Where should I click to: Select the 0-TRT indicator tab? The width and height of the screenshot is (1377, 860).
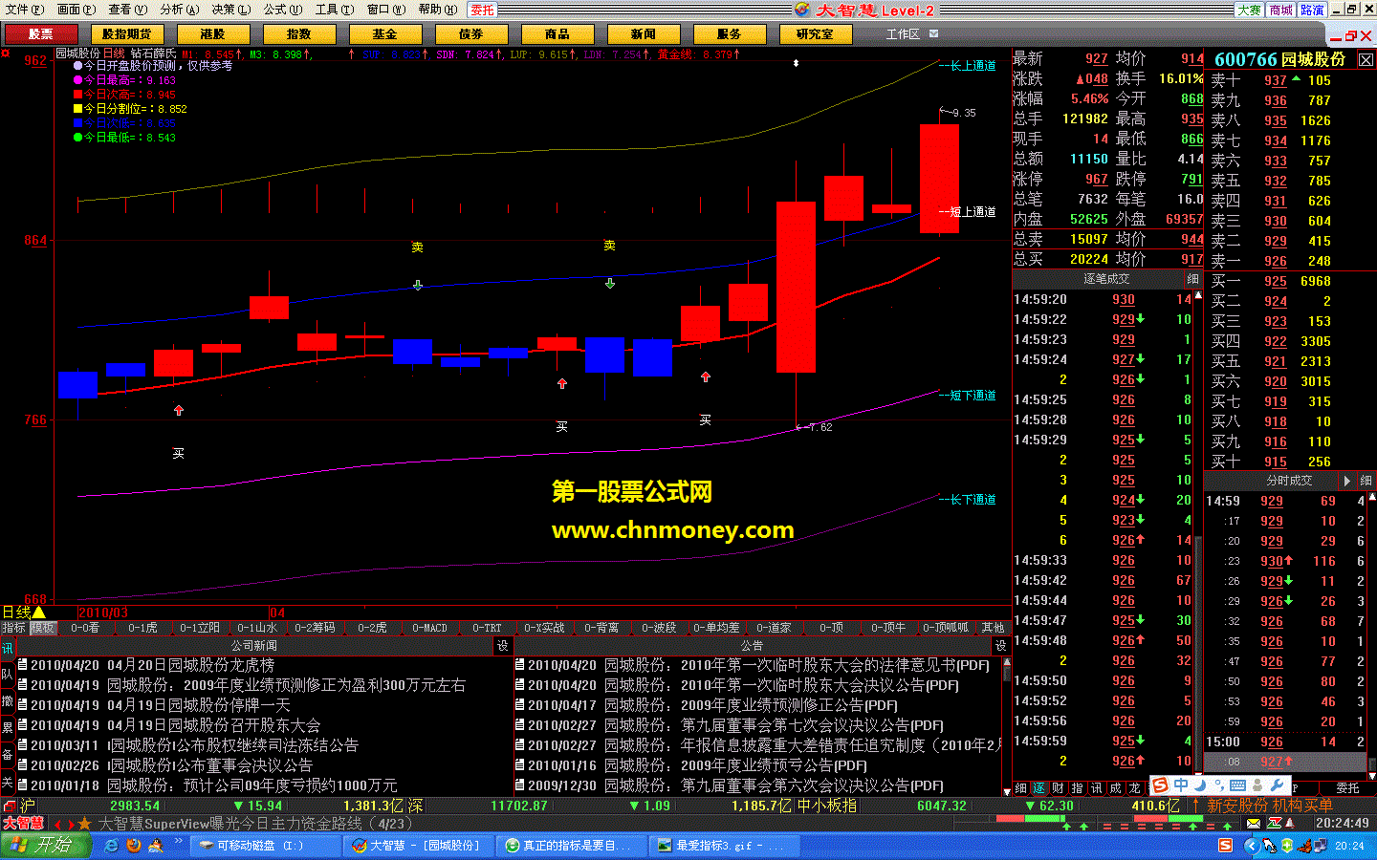(x=487, y=628)
